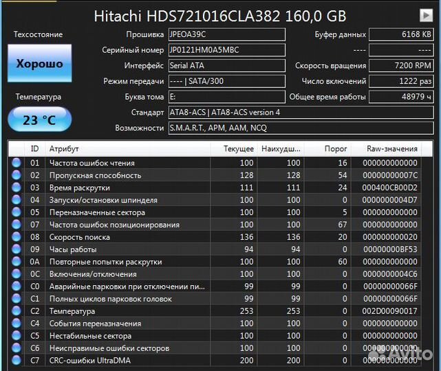Select the Температура attribute row C2
The image size is (441, 371).
pos(215,311)
